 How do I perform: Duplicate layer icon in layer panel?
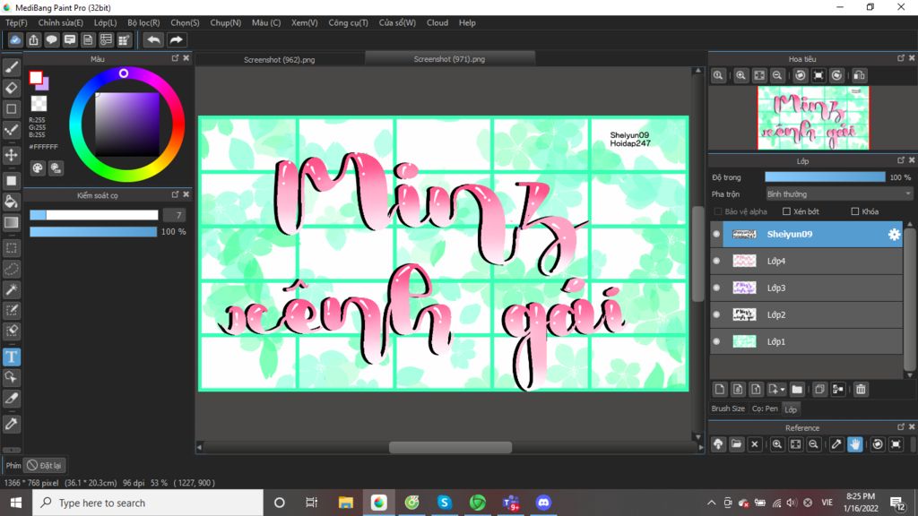click(x=819, y=389)
